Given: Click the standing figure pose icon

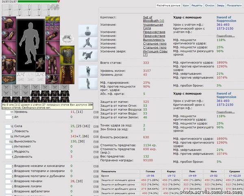Looking at the screenshot, I should tap(88, 71).
